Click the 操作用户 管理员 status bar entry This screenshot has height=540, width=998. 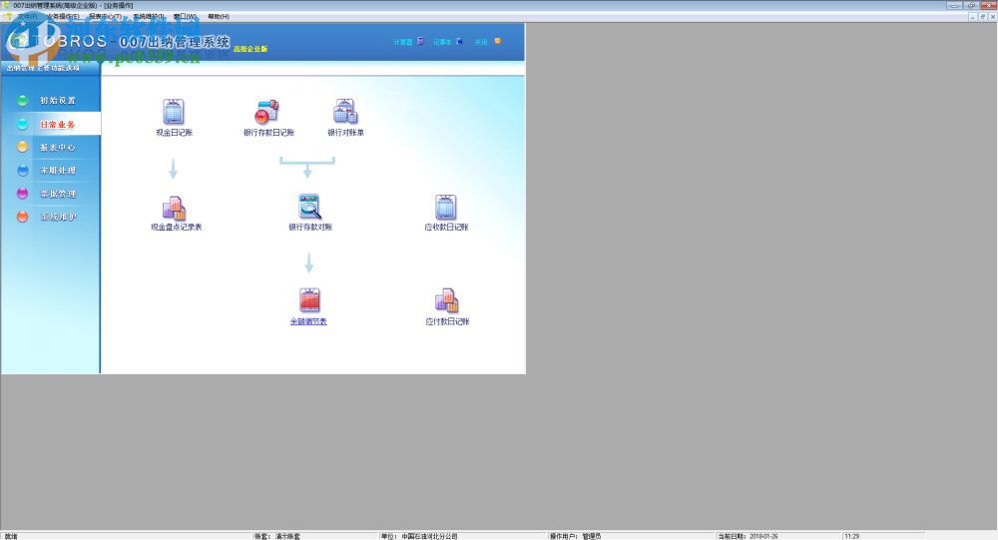point(576,536)
